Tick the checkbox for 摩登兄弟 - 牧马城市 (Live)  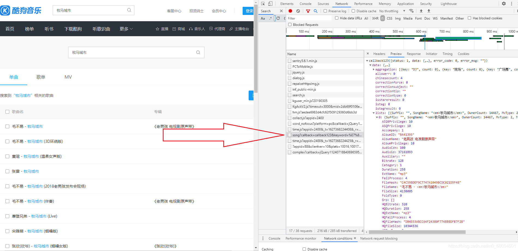7,216
